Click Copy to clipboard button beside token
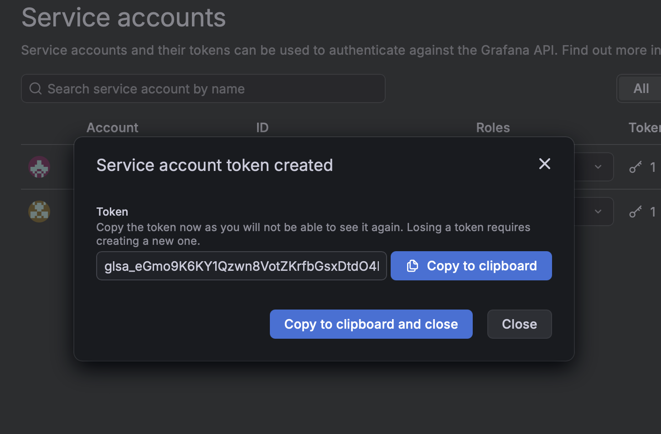Image resolution: width=661 pixels, height=434 pixels. (x=471, y=266)
